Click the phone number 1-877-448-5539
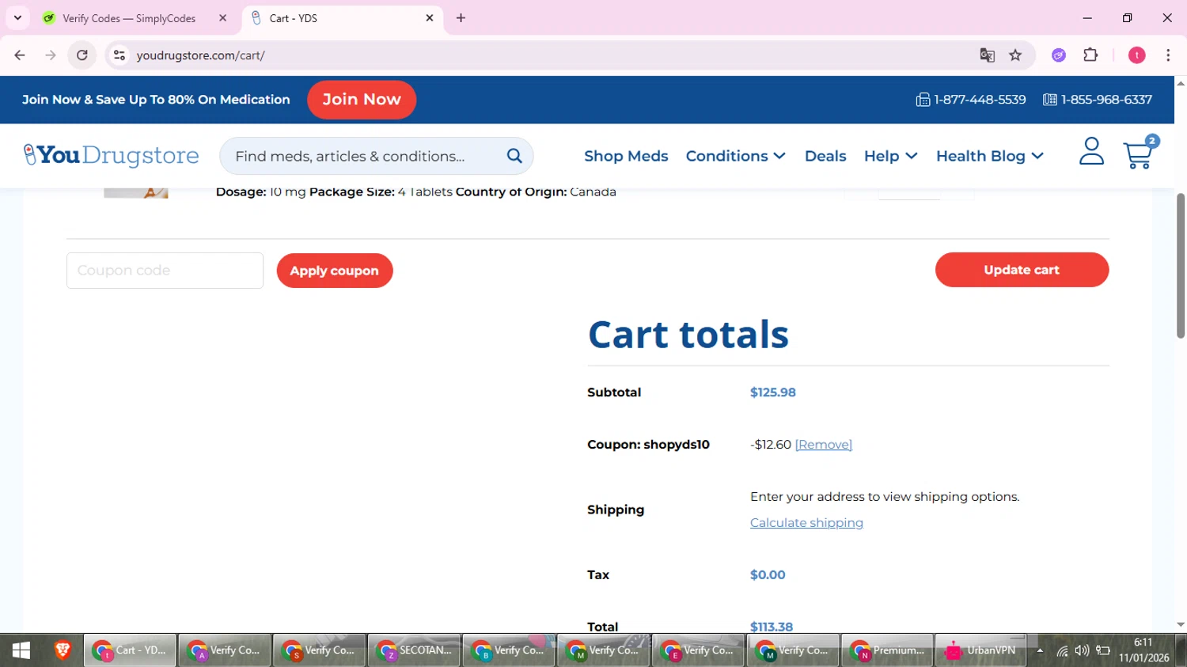The height and width of the screenshot is (667, 1187). click(x=971, y=100)
